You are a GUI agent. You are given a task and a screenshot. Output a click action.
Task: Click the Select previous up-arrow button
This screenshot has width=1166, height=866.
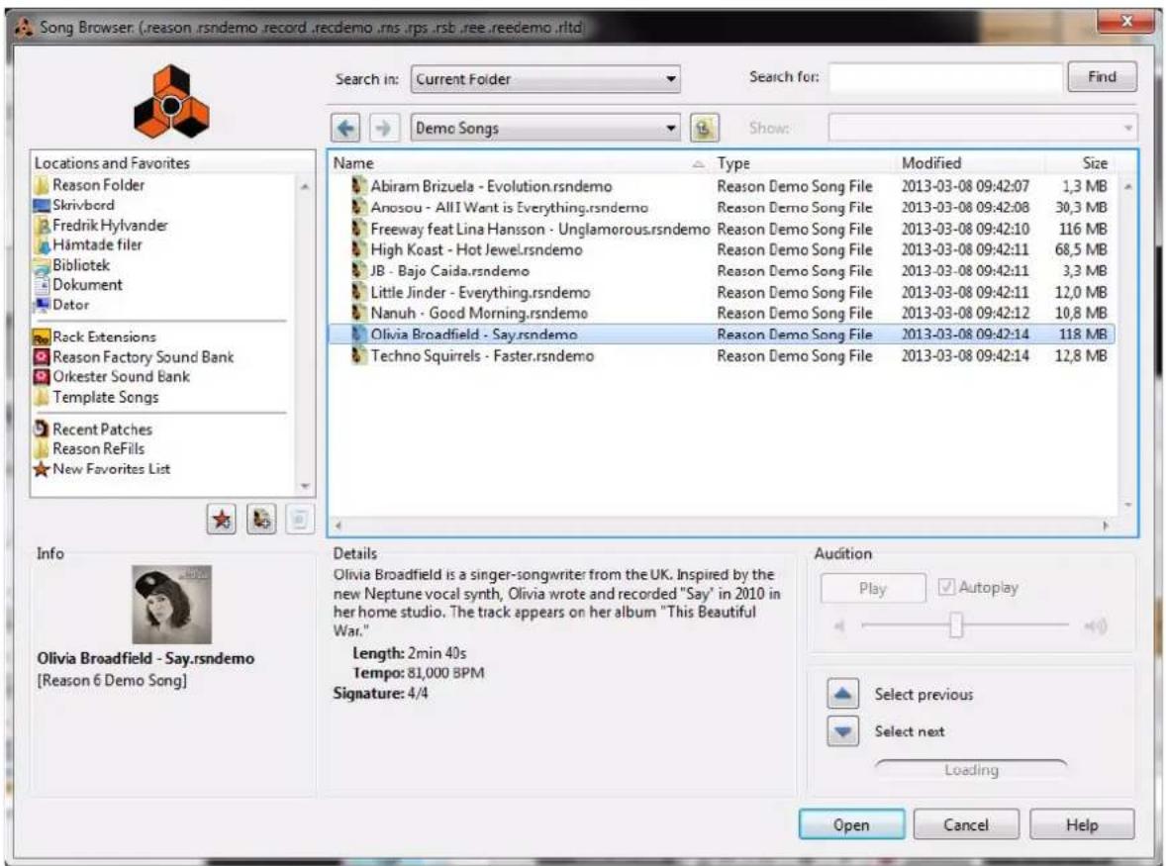coord(842,695)
